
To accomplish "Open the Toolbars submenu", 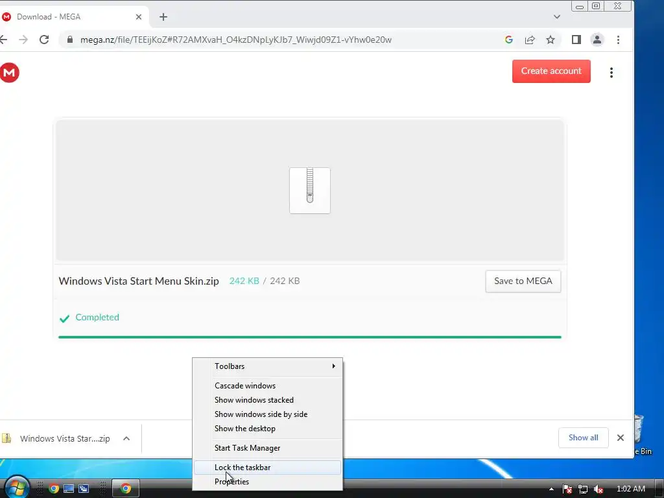I will tap(268, 366).
